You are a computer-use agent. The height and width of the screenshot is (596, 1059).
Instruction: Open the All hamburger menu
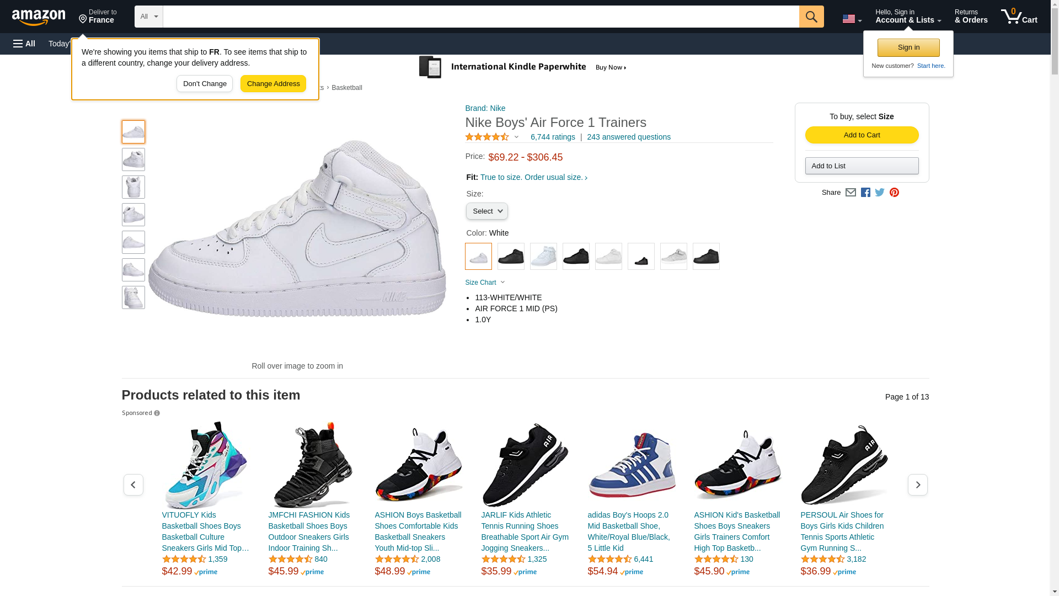click(x=24, y=44)
